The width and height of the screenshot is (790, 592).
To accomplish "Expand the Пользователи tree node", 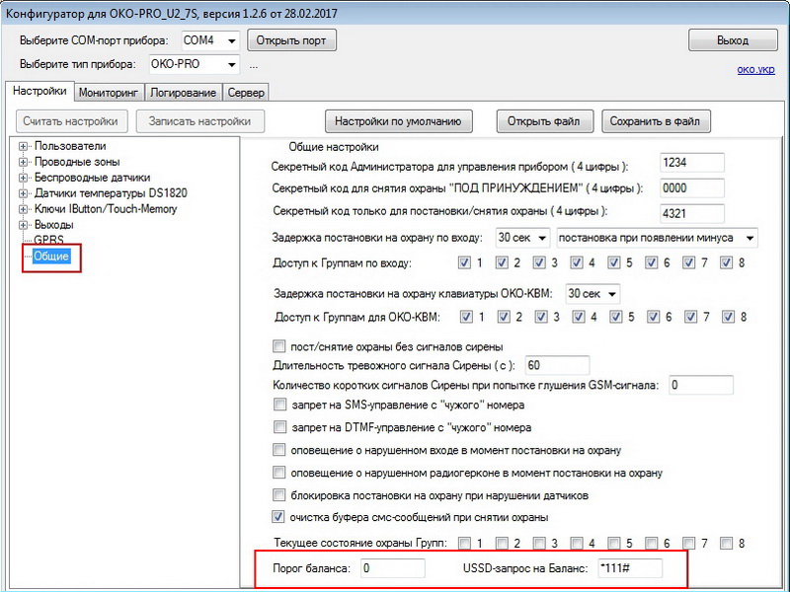I will (x=23, y=146).
